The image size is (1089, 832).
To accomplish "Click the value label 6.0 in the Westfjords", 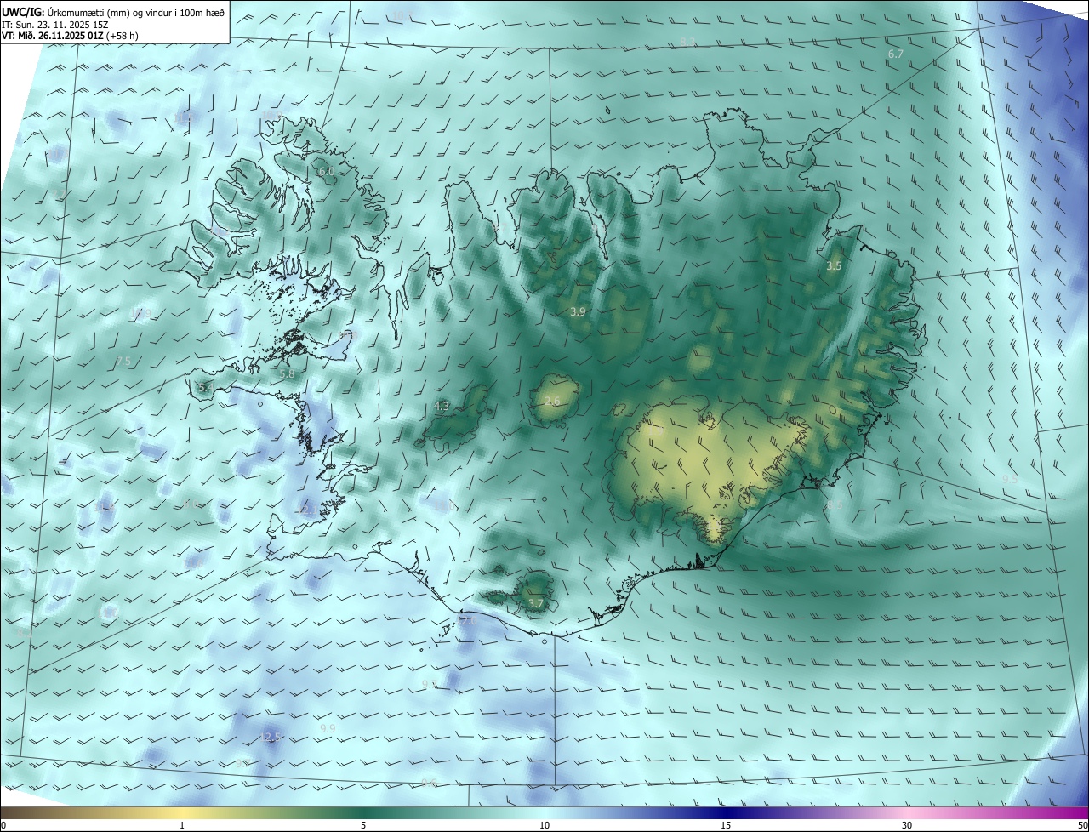I will [326, 172].
